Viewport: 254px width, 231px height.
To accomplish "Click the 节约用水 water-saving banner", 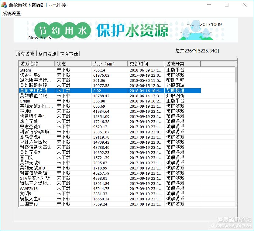I will pos(132,30).
